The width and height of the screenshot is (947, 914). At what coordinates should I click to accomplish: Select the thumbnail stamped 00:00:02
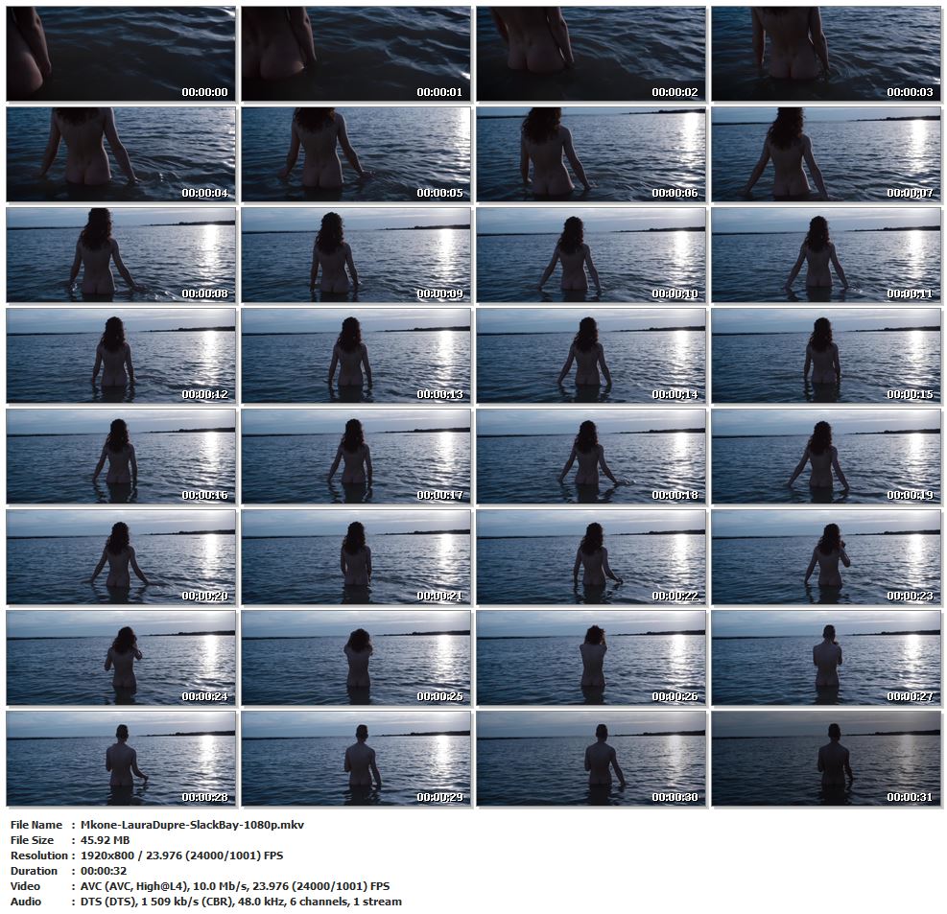coord(591,54)
